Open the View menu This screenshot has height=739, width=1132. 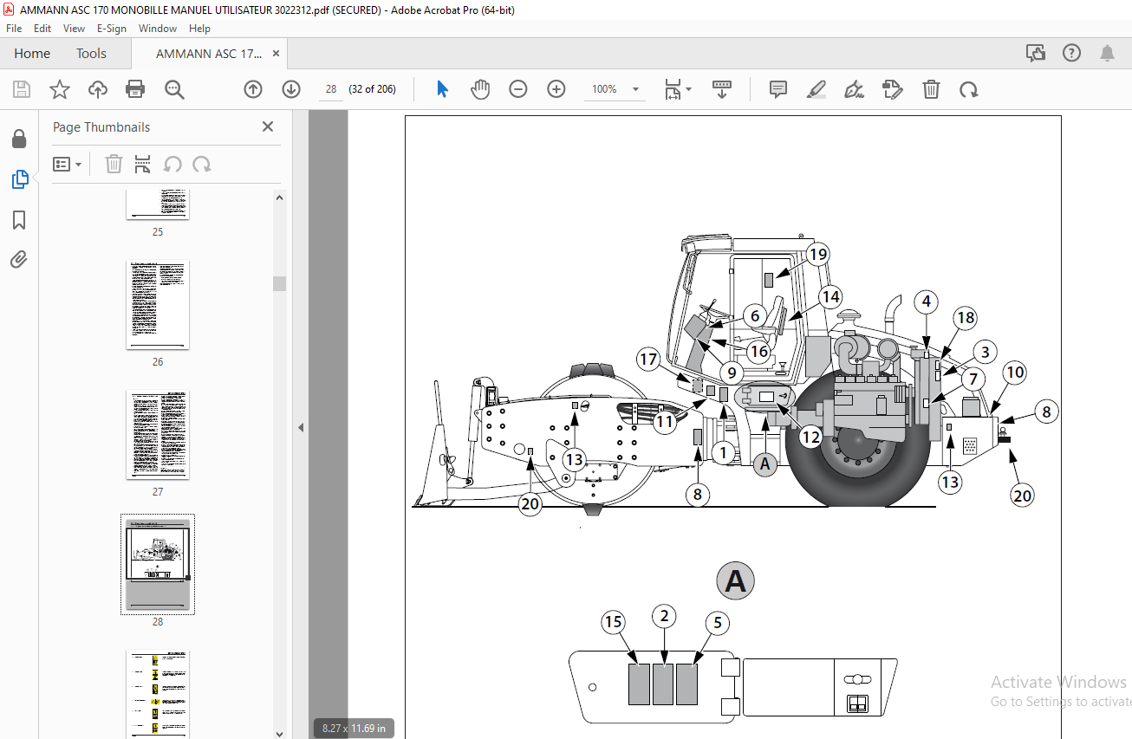tap(74, 29)
